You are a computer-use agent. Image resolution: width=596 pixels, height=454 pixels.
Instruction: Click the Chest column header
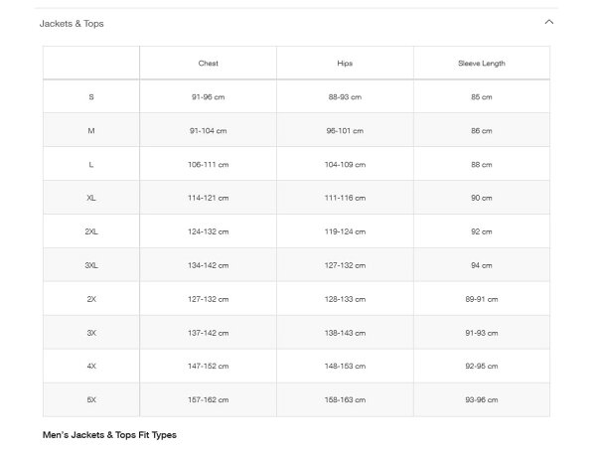209,64
